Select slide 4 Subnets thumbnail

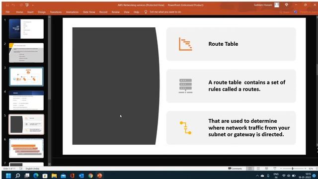[26, 100]
